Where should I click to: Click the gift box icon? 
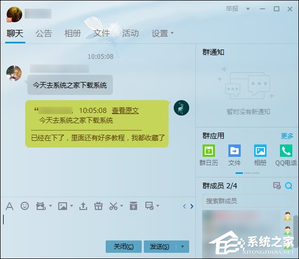(98, 206)
